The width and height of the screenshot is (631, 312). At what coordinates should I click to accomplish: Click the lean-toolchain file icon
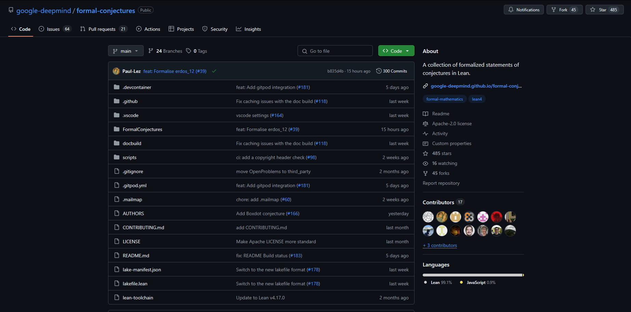tap(117, 298)
